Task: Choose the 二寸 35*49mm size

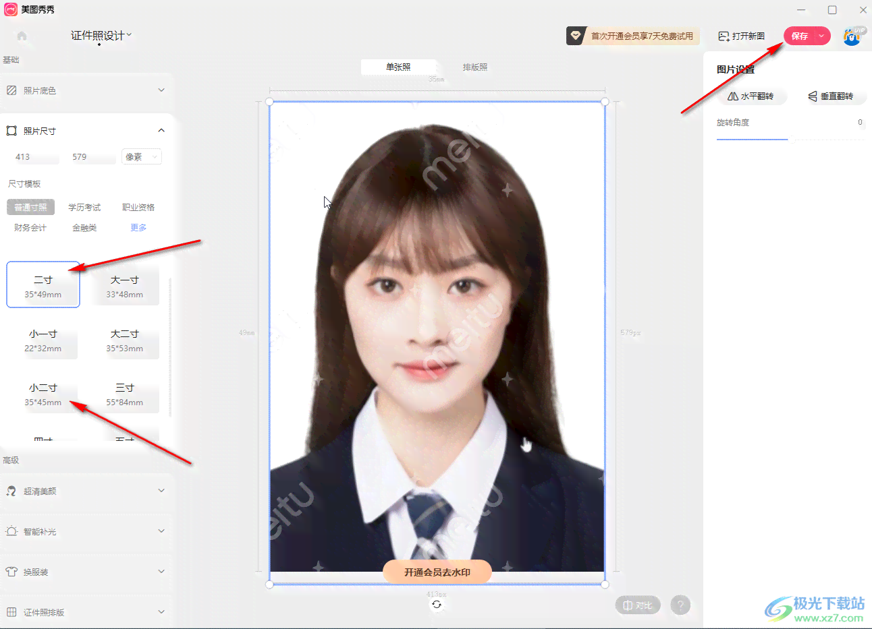Action: click(43, 285)
